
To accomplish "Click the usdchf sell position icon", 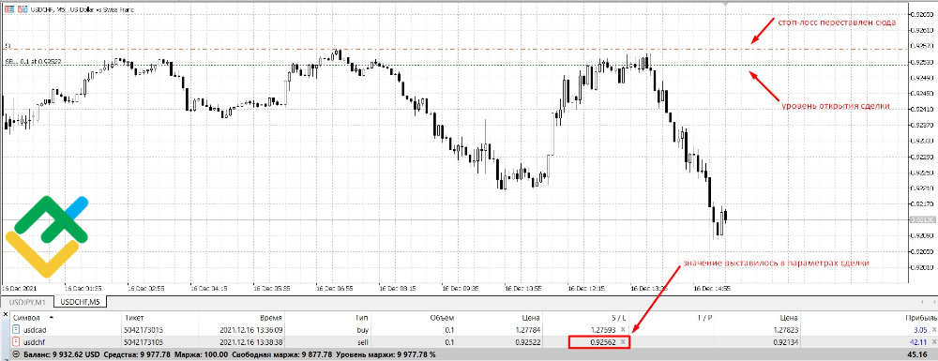I will (16, 342).
